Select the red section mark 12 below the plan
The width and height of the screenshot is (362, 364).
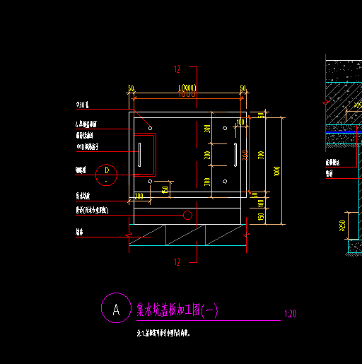click(177, 262)
